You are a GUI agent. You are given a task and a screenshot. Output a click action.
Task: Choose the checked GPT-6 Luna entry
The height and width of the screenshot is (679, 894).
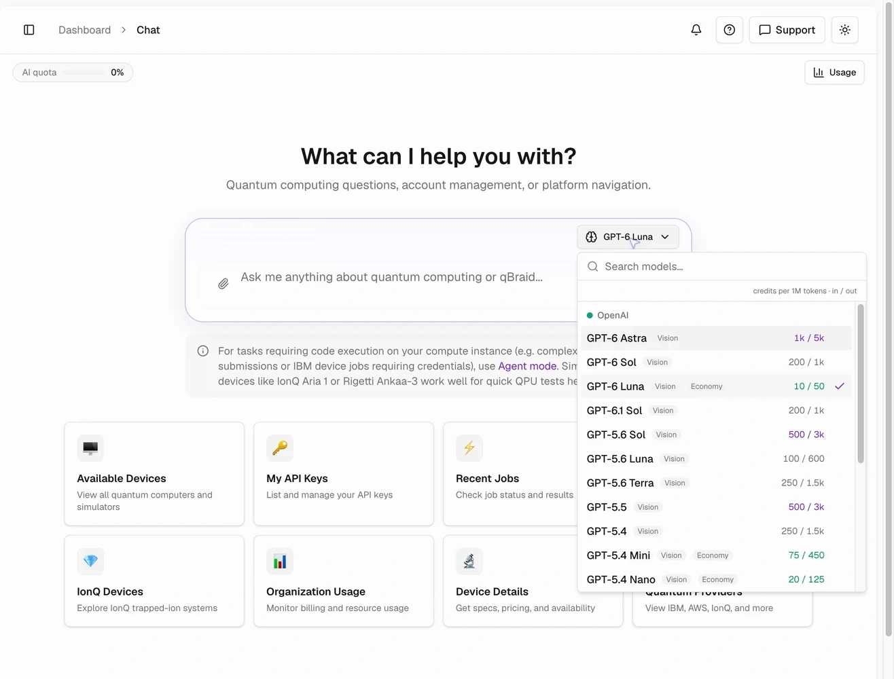pyautogui.click(x=716, y=386)
